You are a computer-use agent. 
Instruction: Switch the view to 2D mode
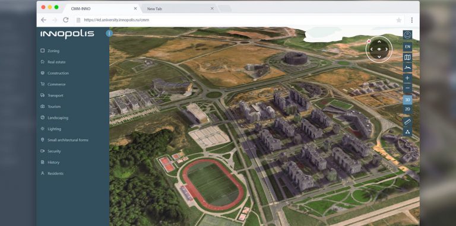(x=407, y=109)
